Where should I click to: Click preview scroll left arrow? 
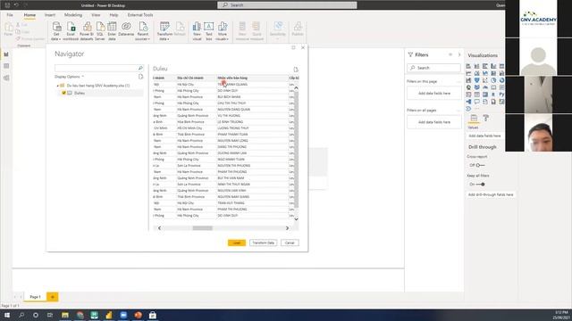tap(159, 228)
